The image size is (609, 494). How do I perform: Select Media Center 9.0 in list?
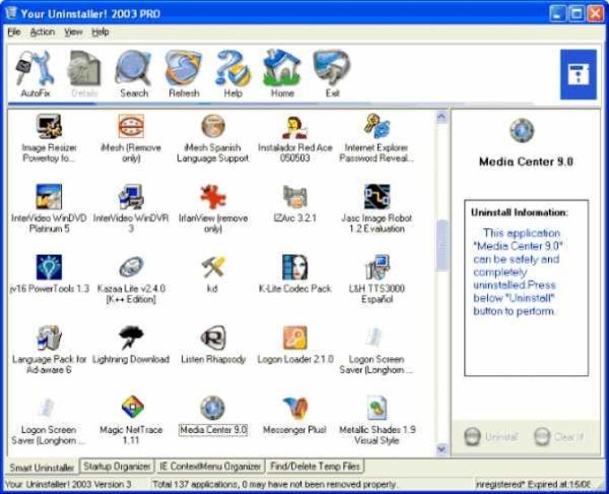coord(213,416)
